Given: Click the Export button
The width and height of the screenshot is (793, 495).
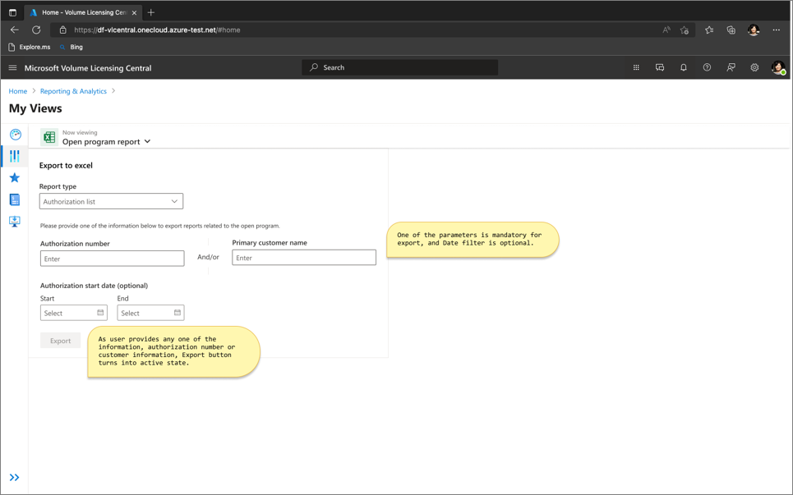Looking at the screenshot, I should point(60,341).
